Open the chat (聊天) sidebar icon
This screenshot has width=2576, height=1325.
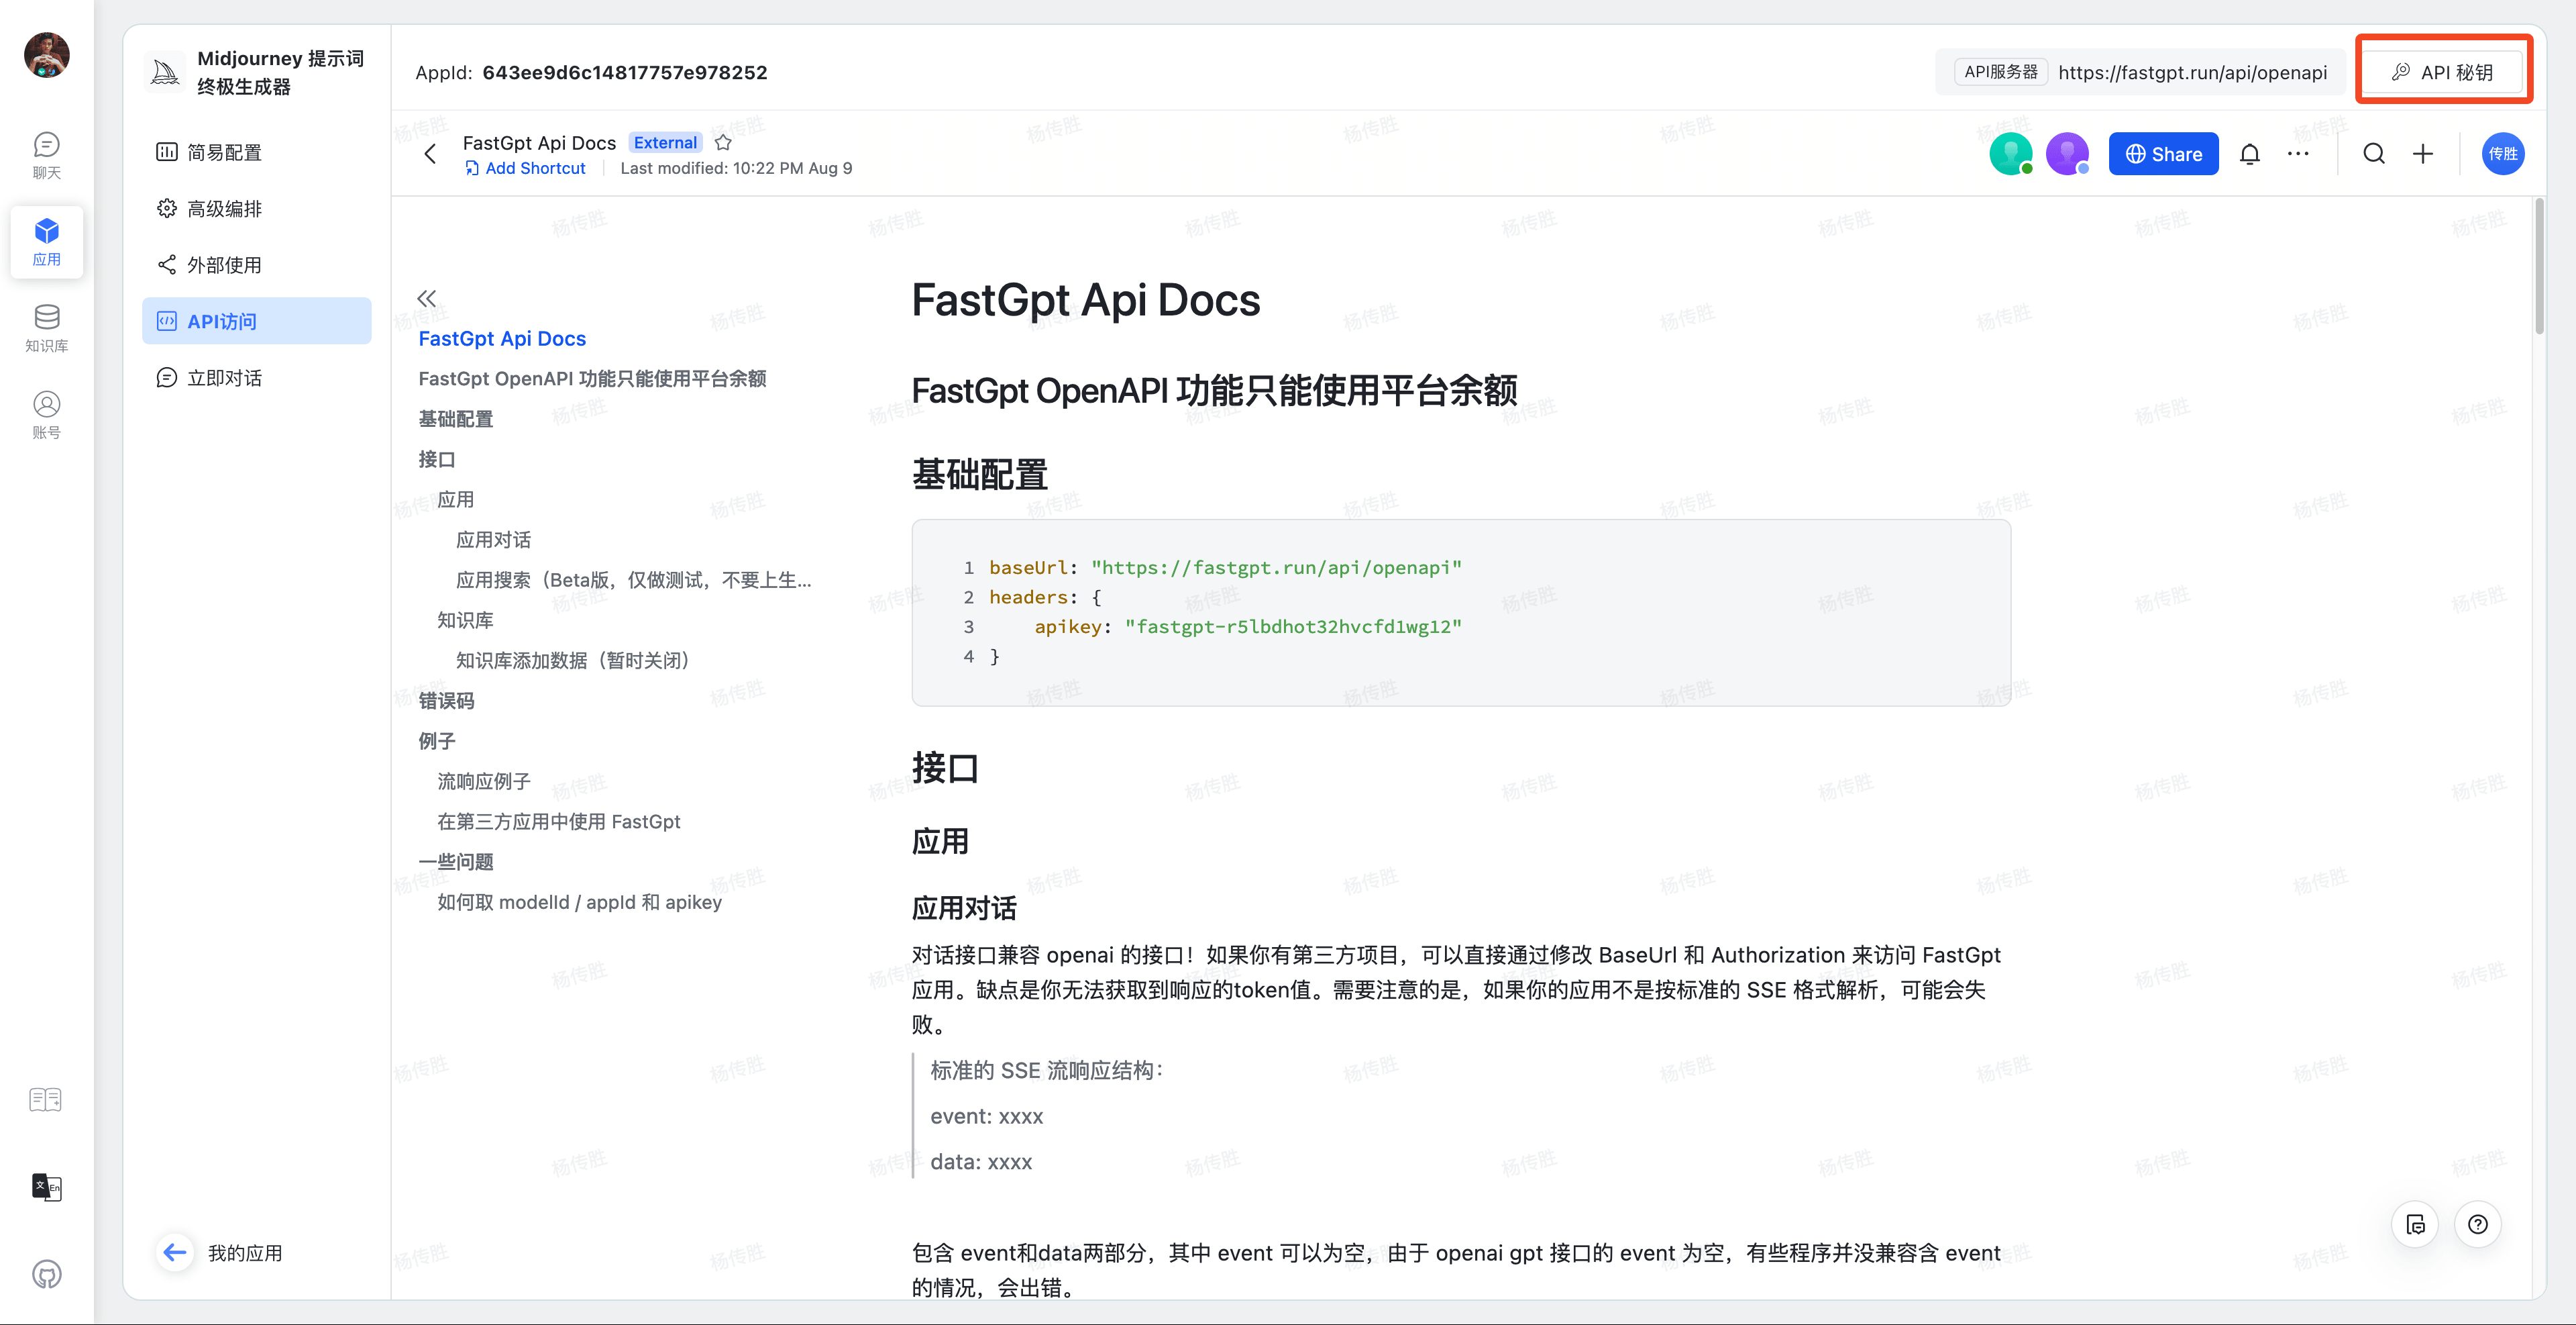click(46, 155)
